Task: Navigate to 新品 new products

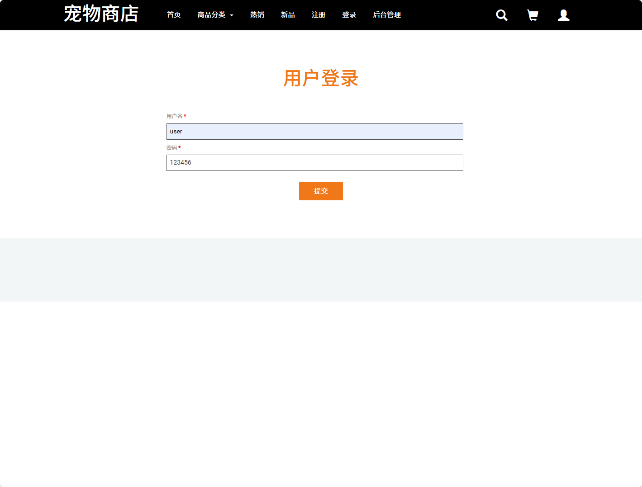Action: pos(288,15)
